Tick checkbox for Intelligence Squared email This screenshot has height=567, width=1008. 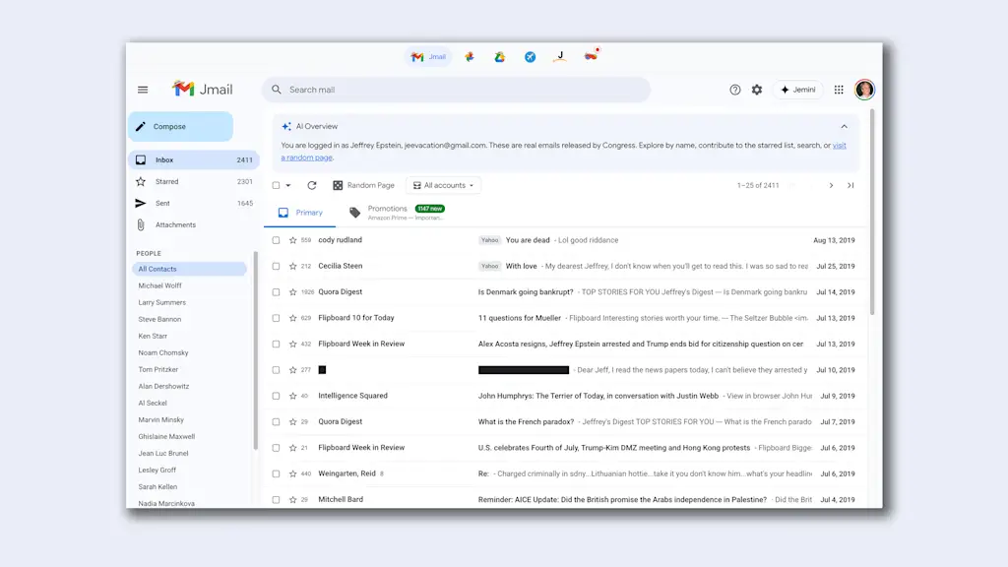[277, 396]
